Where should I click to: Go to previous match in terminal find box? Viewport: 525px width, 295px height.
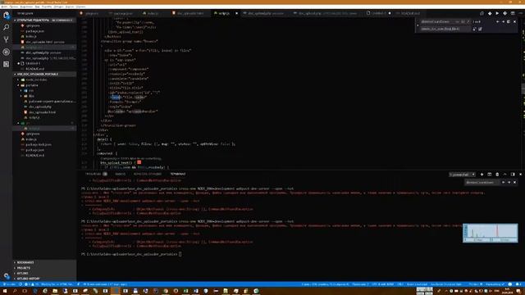[503, 182]
